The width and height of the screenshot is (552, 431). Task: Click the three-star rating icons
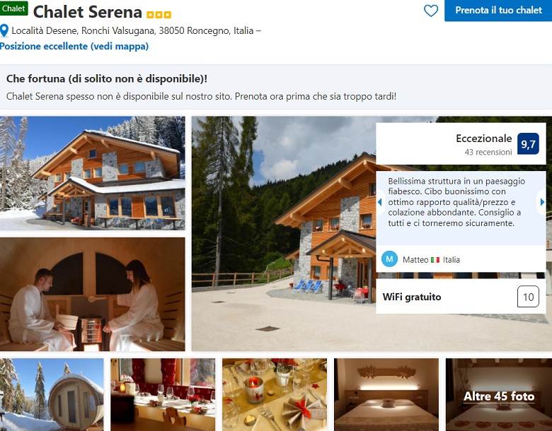click(159, 15)
